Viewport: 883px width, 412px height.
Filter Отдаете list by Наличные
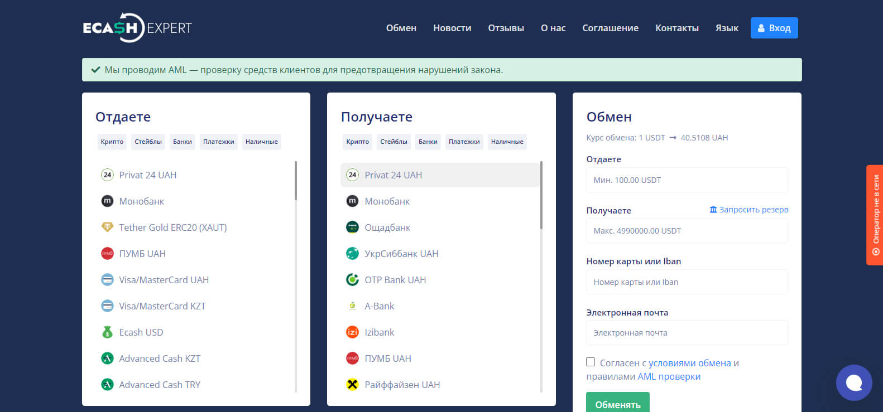pyautogui.click(x=262, y=142)
